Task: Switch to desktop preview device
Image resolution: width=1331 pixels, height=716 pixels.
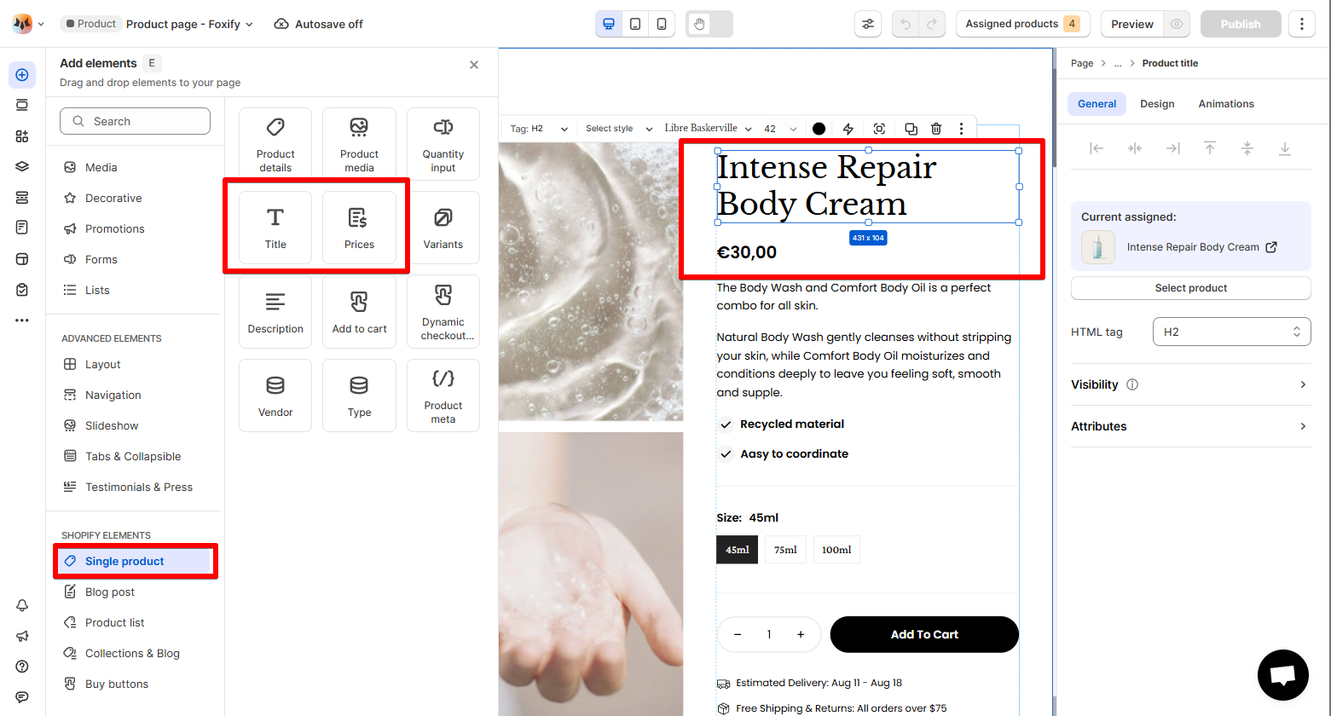Action: click(609, 24)
